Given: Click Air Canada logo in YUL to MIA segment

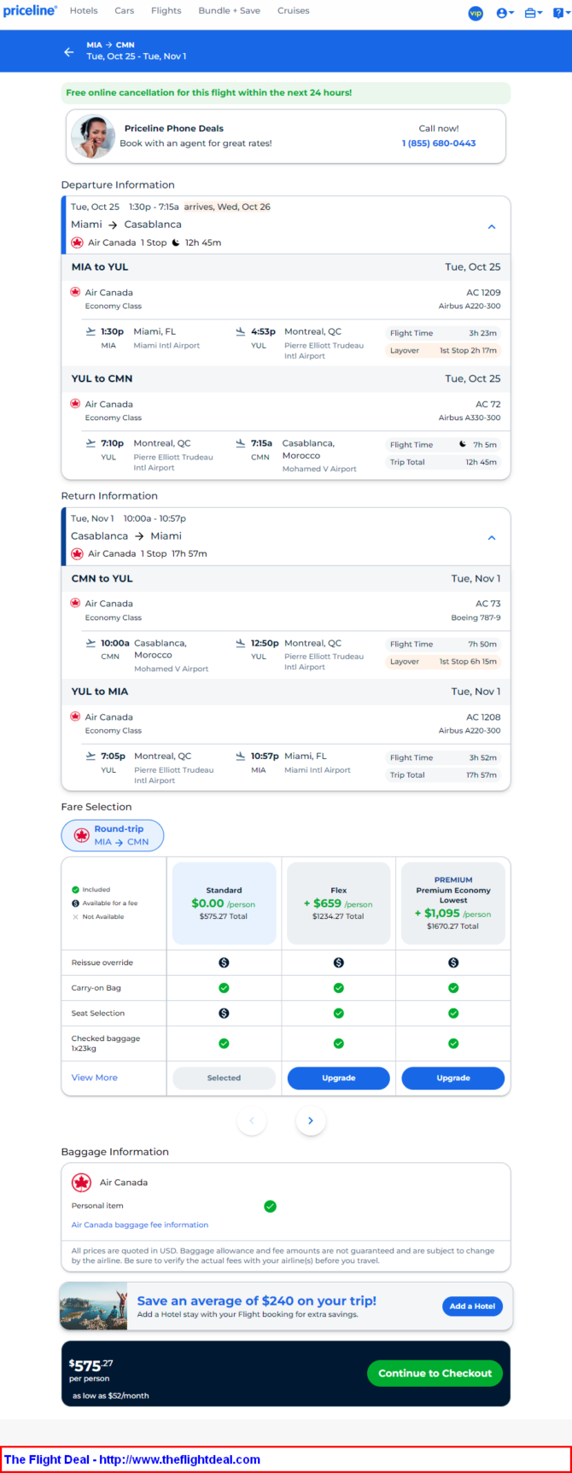Looking at the screenshot, I should pyautogui.click(x=75, y=716).
